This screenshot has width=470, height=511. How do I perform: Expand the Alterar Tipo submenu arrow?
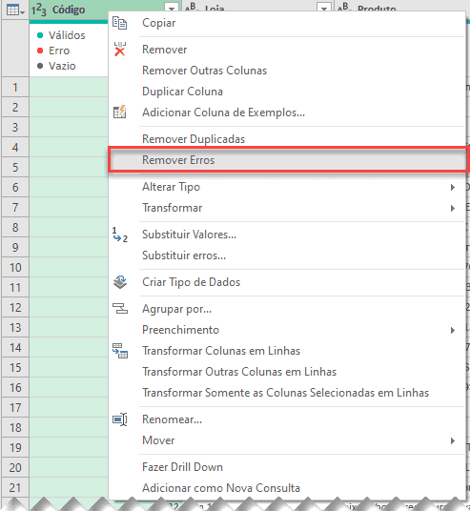click(x=452, y=187)
